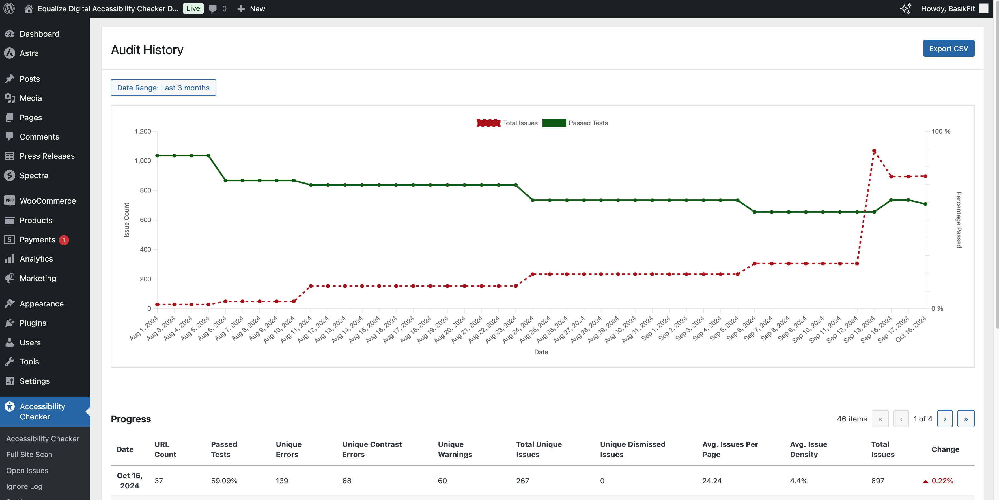Screen dimensions: 999x500
Task: Click the Posts pushpin icon
Action: click(x=10, y=79)
